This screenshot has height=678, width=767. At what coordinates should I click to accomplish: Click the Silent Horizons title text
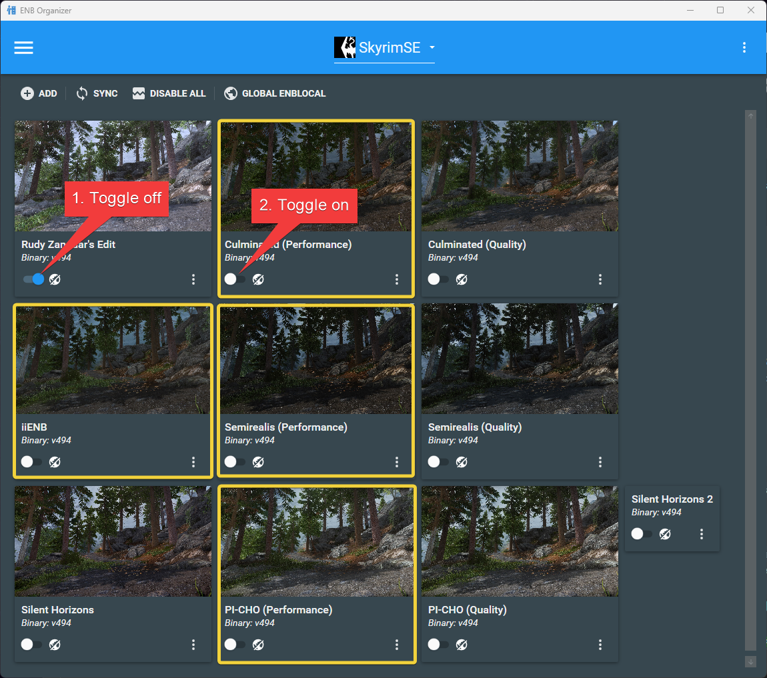(x=58, y=610)
